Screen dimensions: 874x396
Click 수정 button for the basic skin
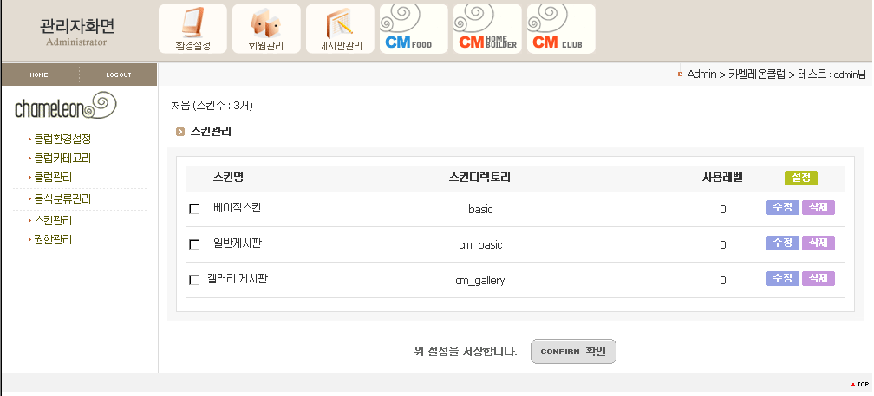click(783, 208)
